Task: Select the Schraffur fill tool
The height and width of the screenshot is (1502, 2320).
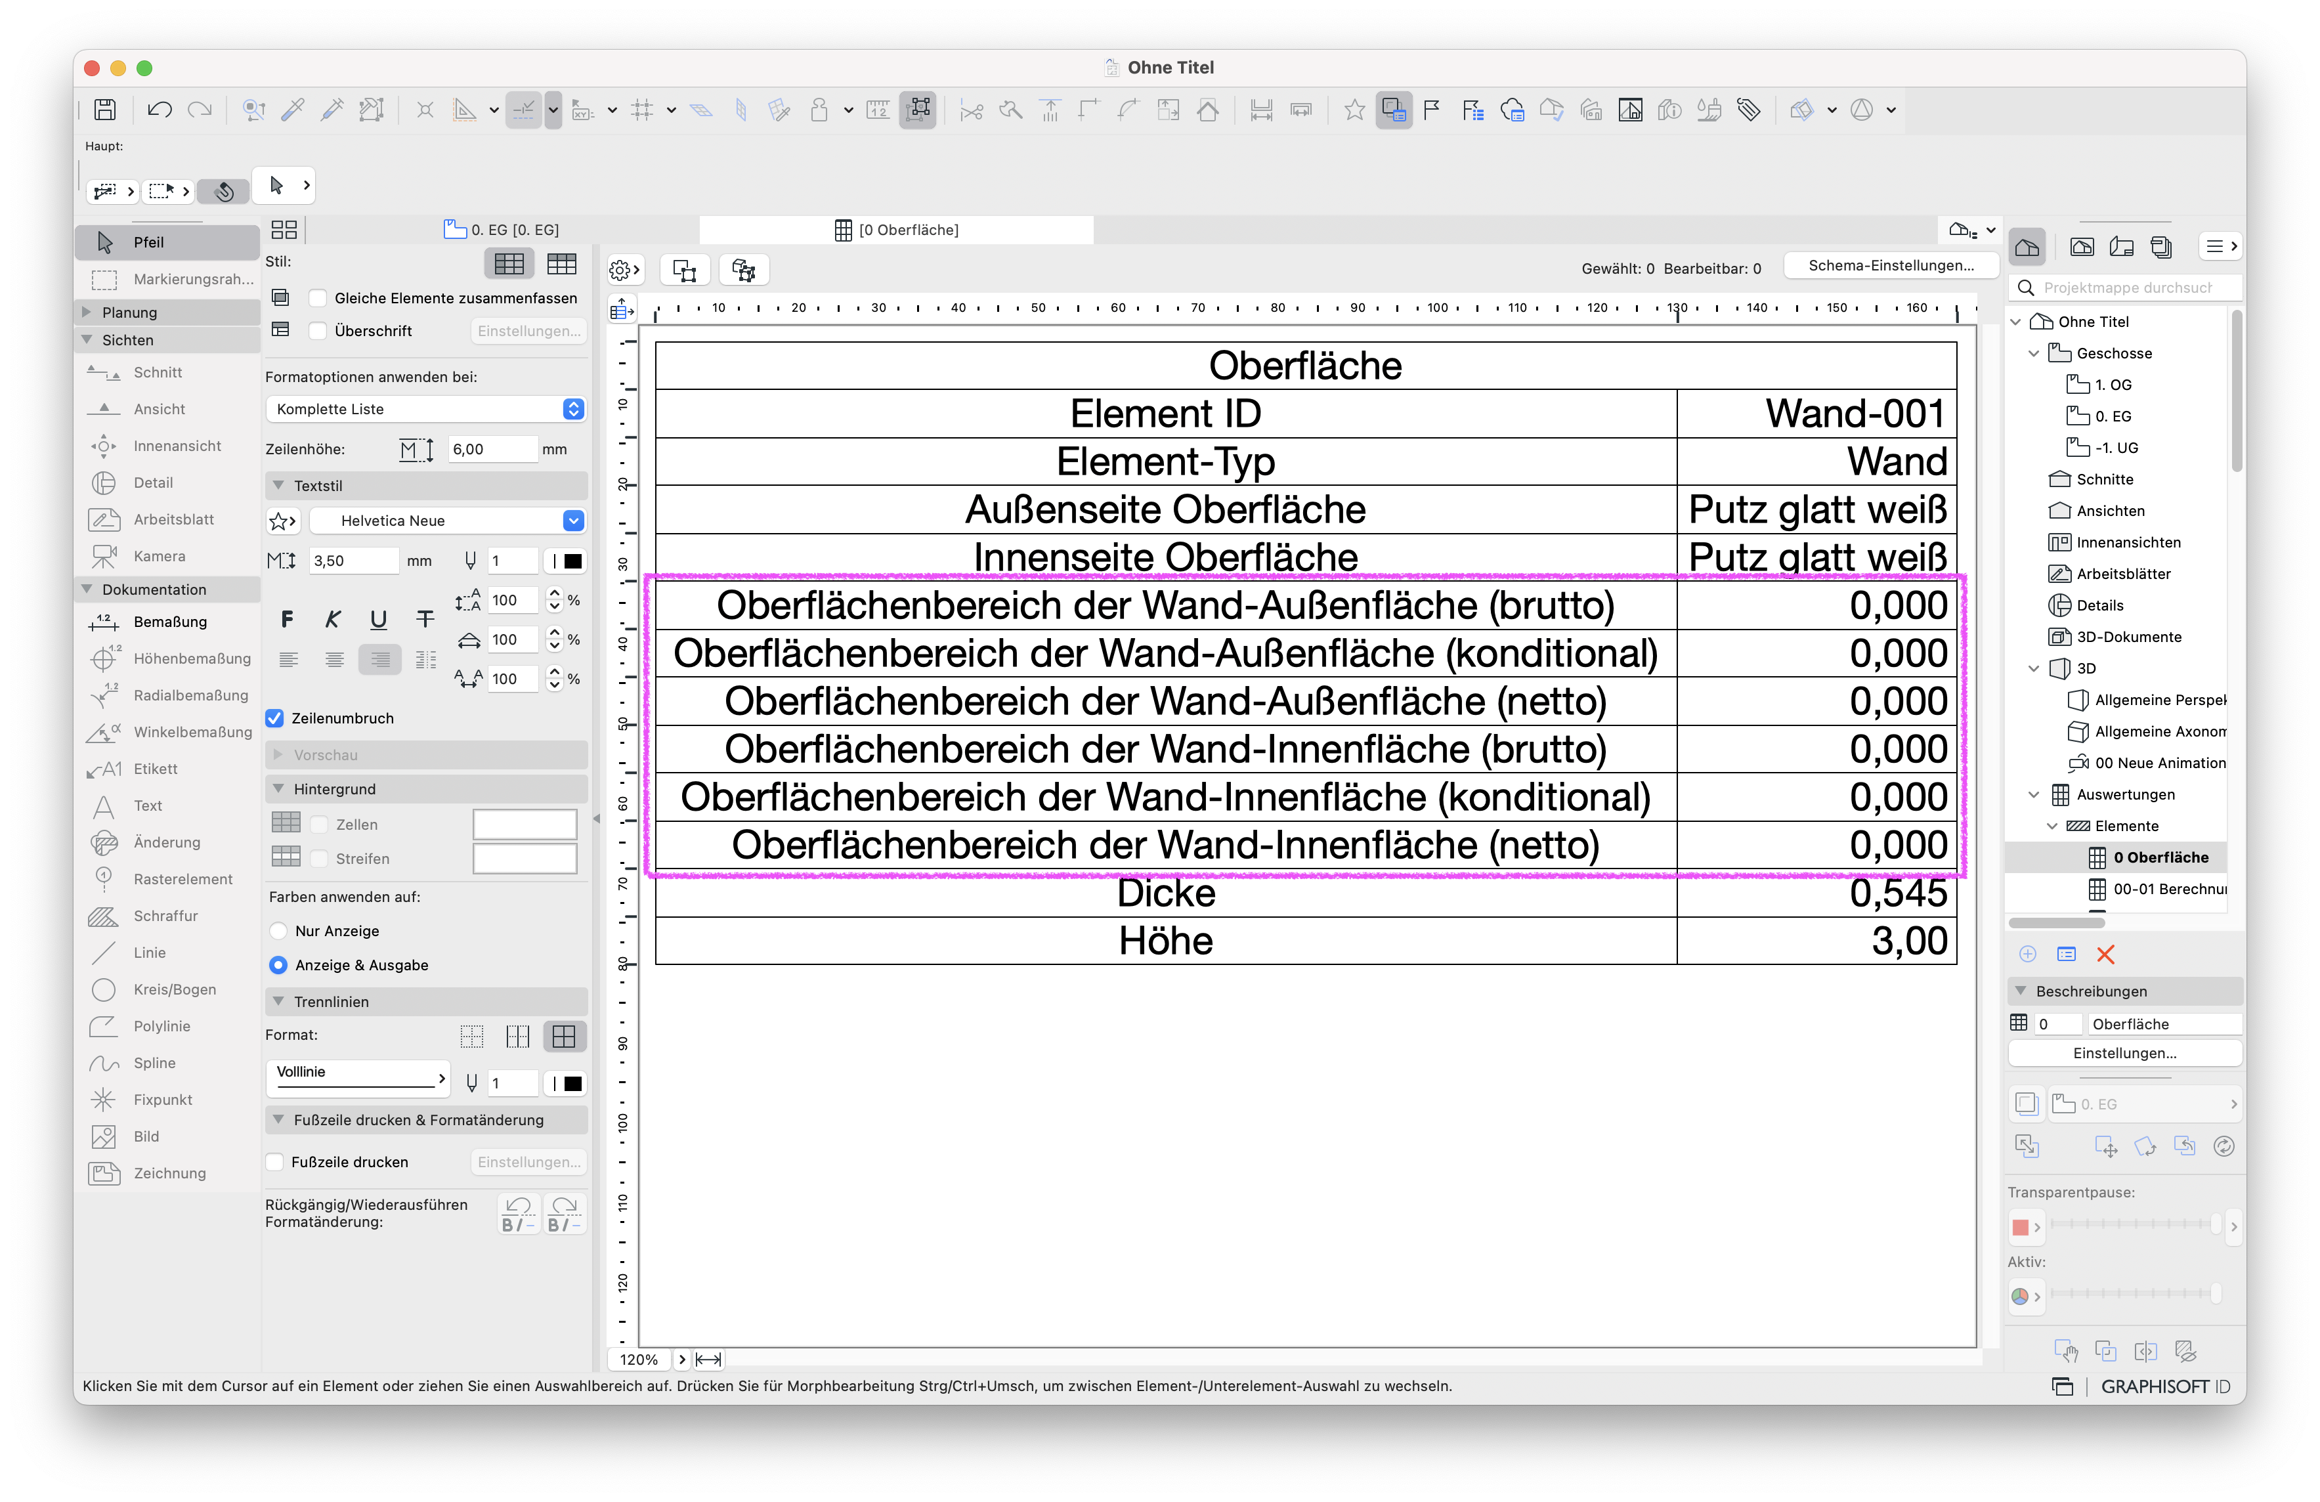Action: pos(167,916)
